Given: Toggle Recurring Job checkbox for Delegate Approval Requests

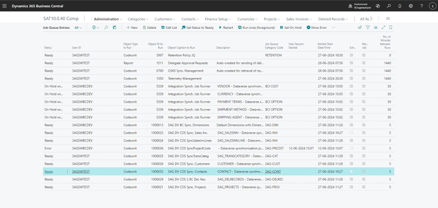Looking at the screenshot, I should coord(364,63).
